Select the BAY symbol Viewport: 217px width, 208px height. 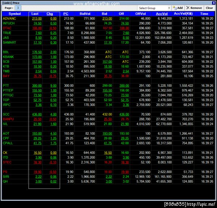click(x=6, y=76)
